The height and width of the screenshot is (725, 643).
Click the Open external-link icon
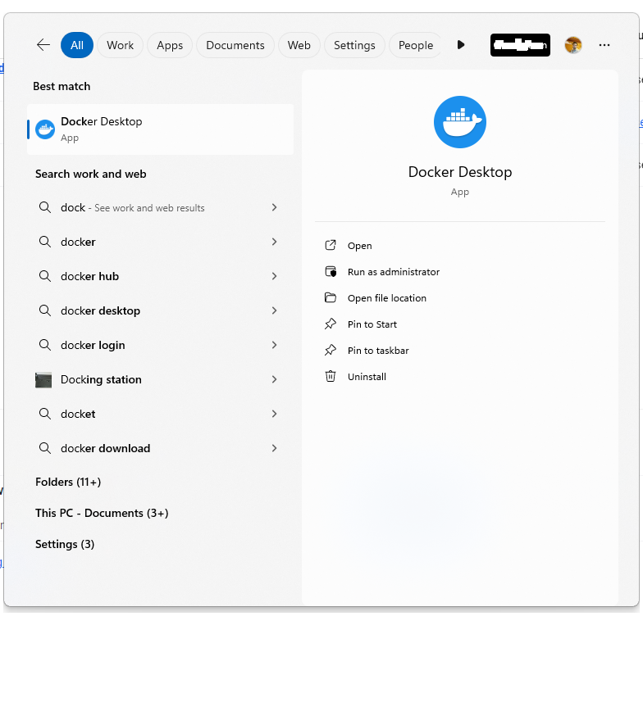coord(331,245)
